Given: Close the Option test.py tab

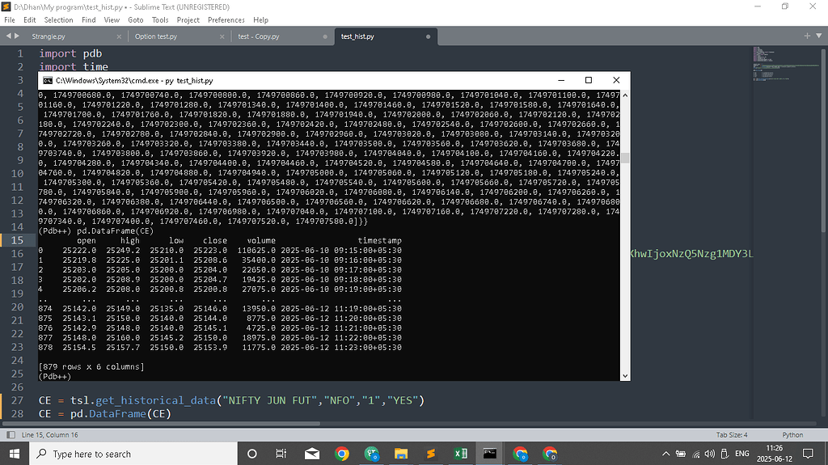Looking at the screenshot, I should [222, 36].
